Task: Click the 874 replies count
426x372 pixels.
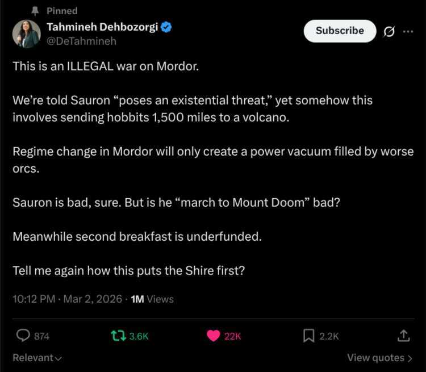Action: click(41, 336)
